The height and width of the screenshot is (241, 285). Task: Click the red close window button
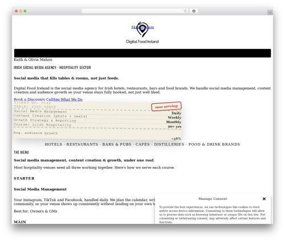(x=17, y=11)
